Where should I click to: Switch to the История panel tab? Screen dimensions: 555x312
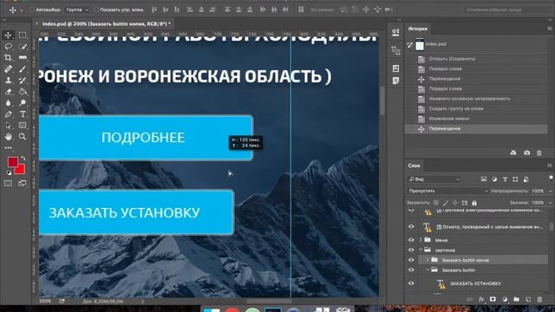pyautogui.click(x=418, y=29)
